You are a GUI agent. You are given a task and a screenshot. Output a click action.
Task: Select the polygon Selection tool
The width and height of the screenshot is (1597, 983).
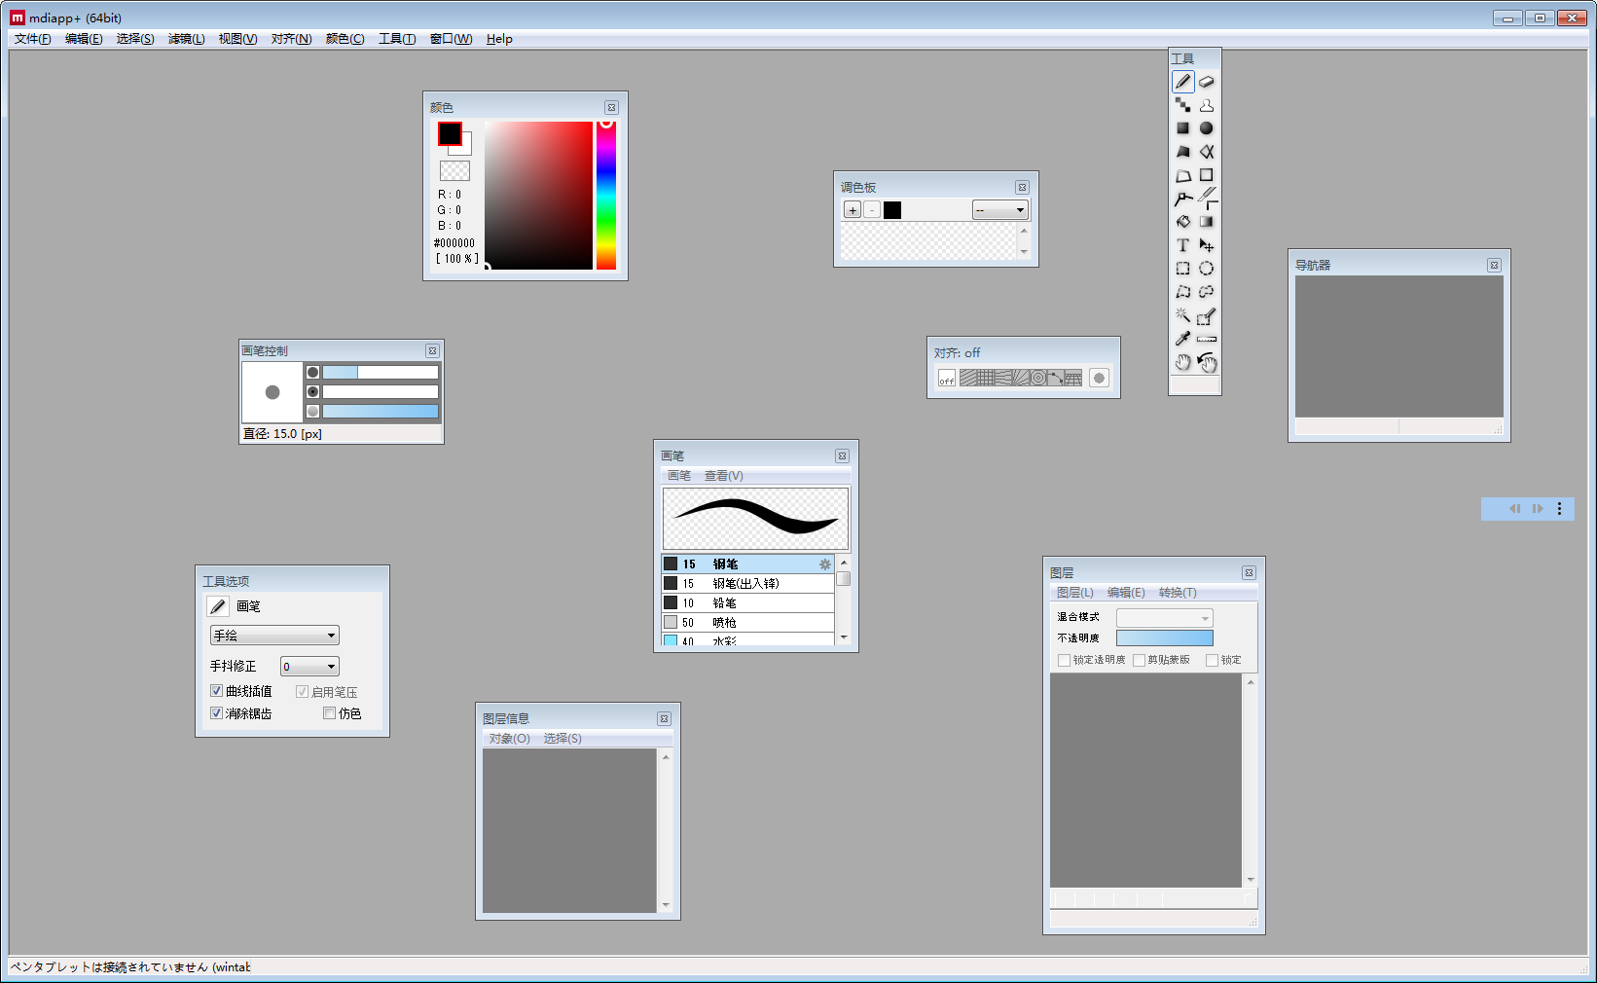click(1182, 292)
